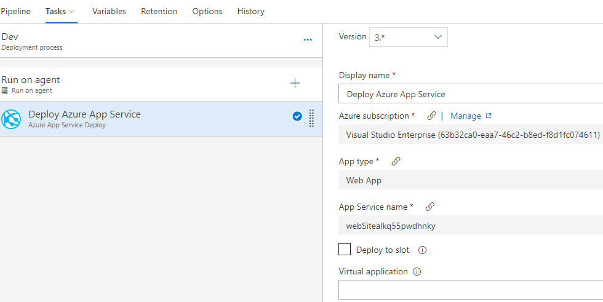Open the Version 3.* dropdown

coord(408,37)
